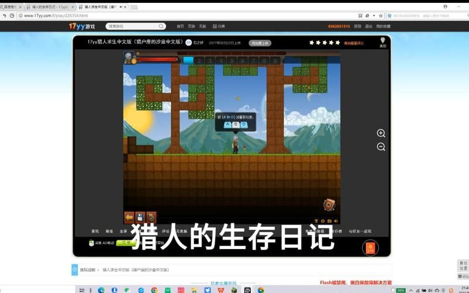Click the green battery percentage indicator
Viewport: 469px width, 293px height.
coord(401,290)
